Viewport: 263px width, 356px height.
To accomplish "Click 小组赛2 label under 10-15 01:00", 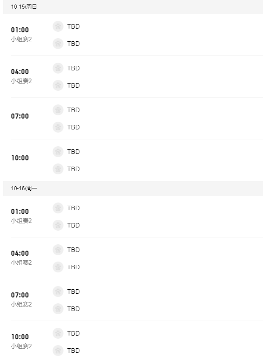I will 21,39.
